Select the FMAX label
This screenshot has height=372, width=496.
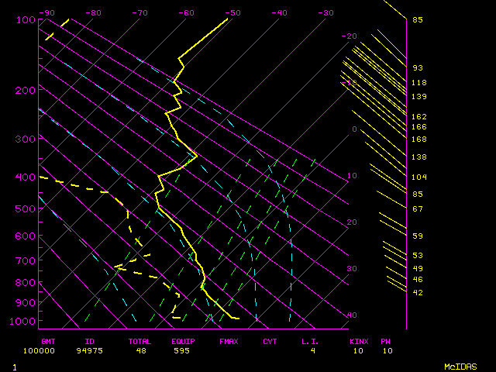tap(229, 341)
